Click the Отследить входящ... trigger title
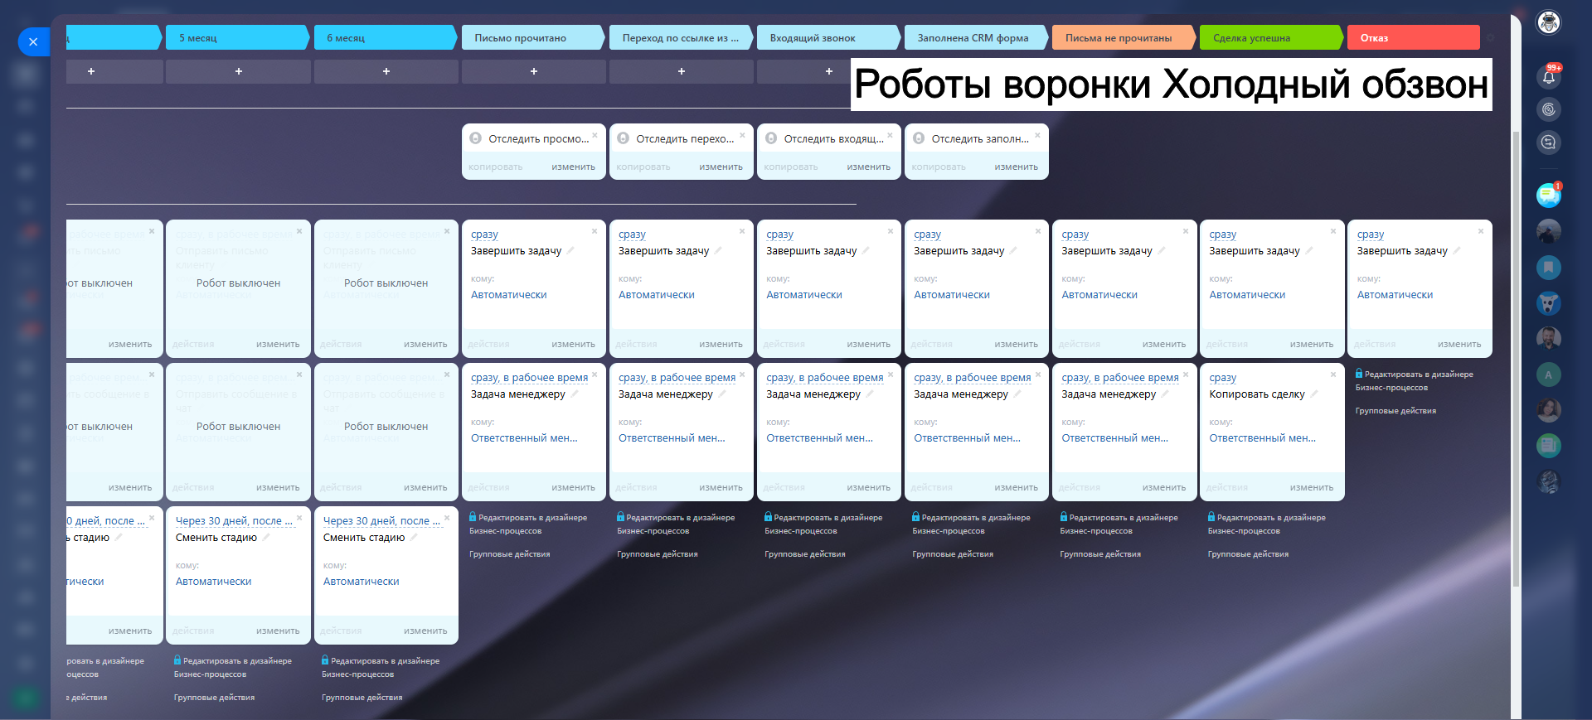Image resolution: width=1592 pixels, height=720 pixels. (x=833, y=138)
